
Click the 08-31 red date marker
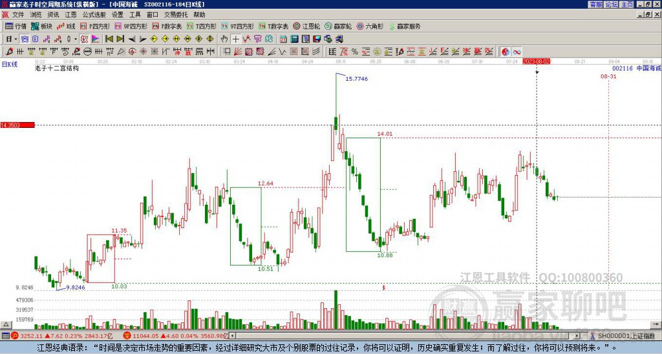point(608,76)
